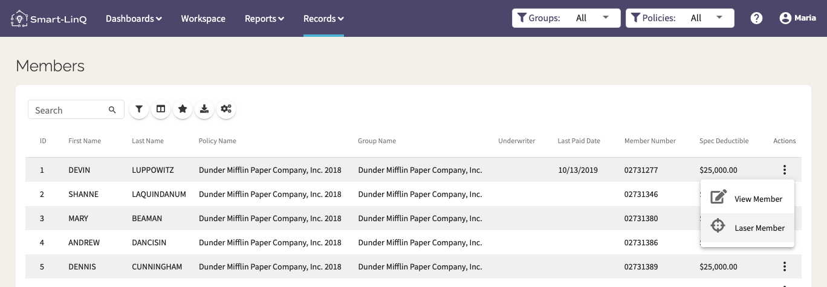The width and height of the screenshot is (827, 287).
Task: Expand the Dashboards menu
Action: (134, 19)
